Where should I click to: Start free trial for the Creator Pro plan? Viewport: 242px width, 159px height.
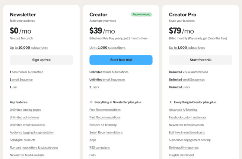[x=200, y=60]
